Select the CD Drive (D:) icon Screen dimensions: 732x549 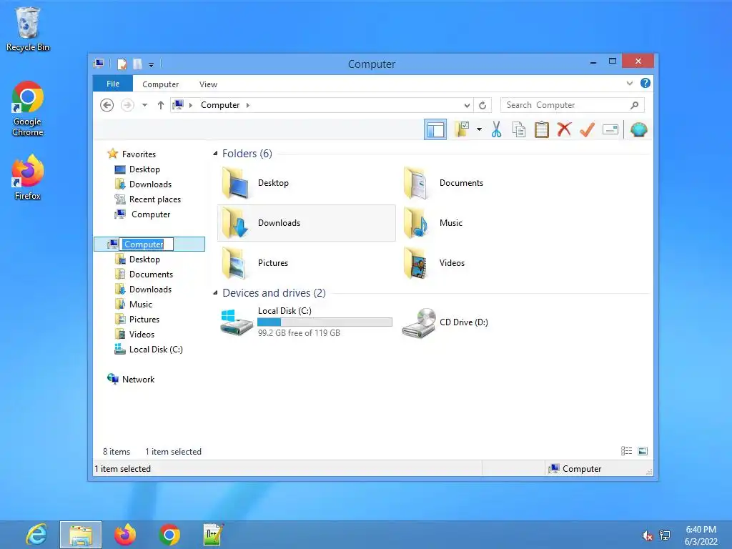[419, 322]
